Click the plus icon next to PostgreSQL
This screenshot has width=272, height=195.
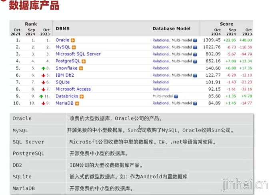coord(84,62)
